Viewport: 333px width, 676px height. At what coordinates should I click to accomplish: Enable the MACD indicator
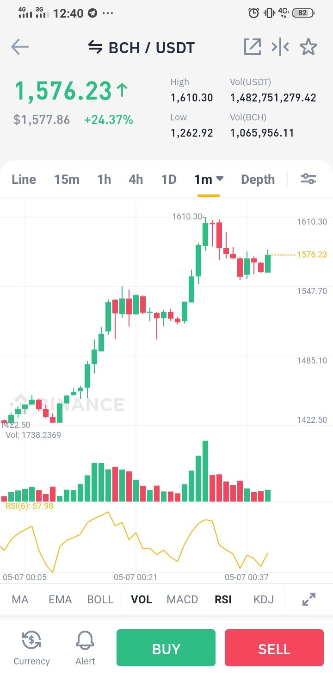(182, 599)
